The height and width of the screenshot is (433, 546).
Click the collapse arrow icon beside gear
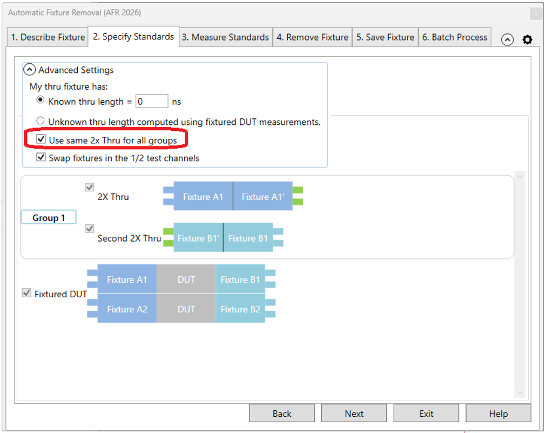(507, 39)
